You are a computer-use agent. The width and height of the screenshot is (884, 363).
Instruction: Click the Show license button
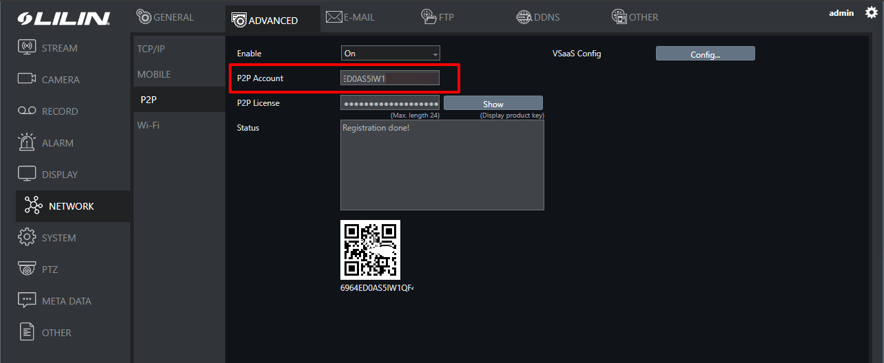(493, 103)
